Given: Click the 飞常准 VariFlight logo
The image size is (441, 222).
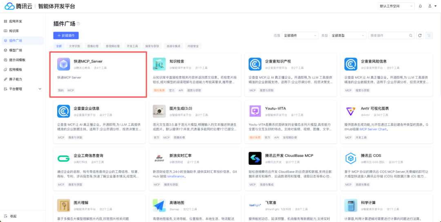Looking at the screenshot, I should [255, 206].
